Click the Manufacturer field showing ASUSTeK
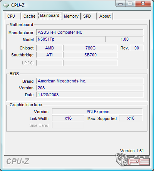The image size is (154, 171). coord(90,32)
